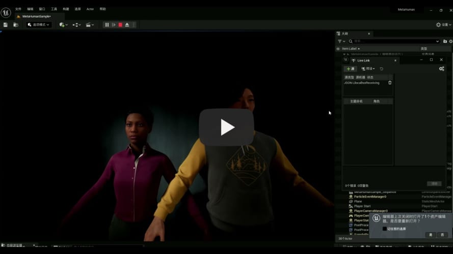
Task: Click the Live Link revert arrow icon
Action: point(381,69)
